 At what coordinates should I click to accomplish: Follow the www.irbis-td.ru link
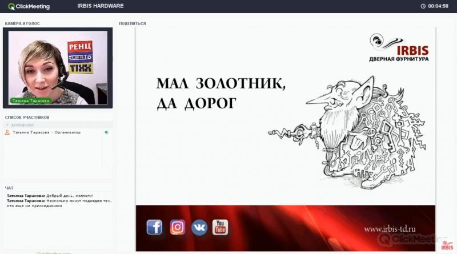(x=390, y=229)
